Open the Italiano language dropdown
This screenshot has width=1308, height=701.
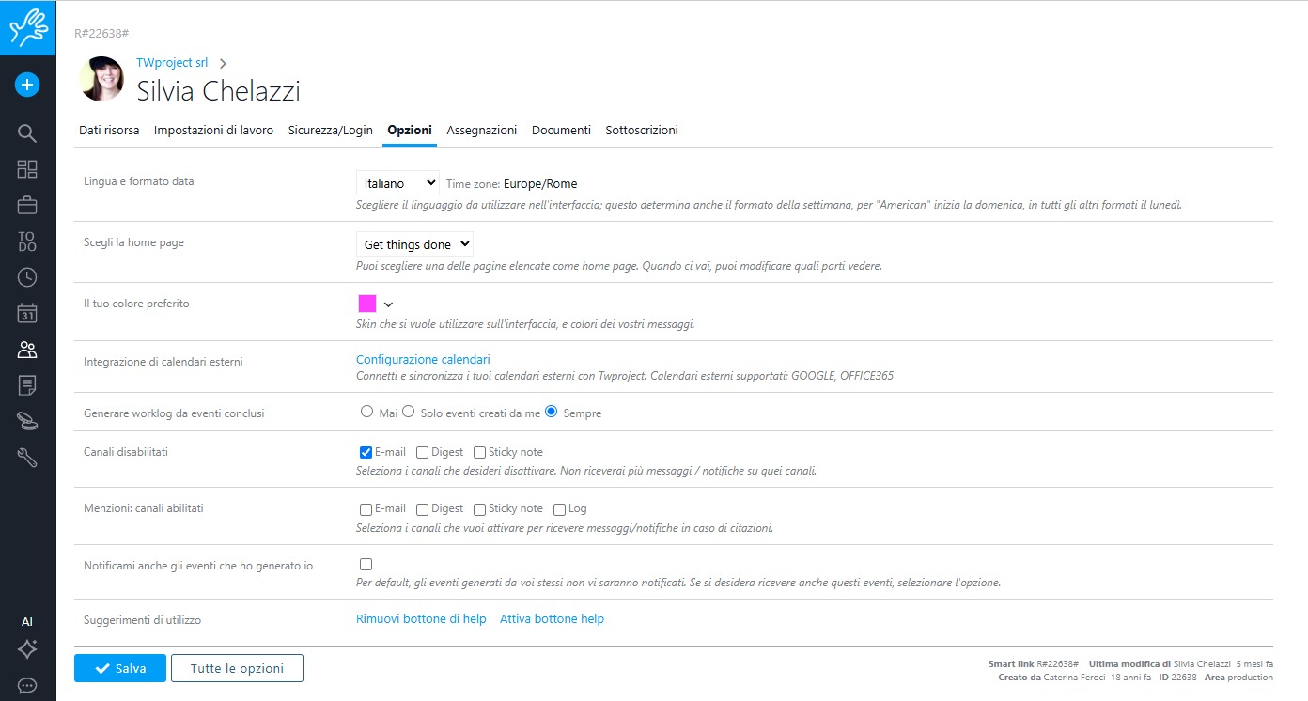click(x=397, y=183)
